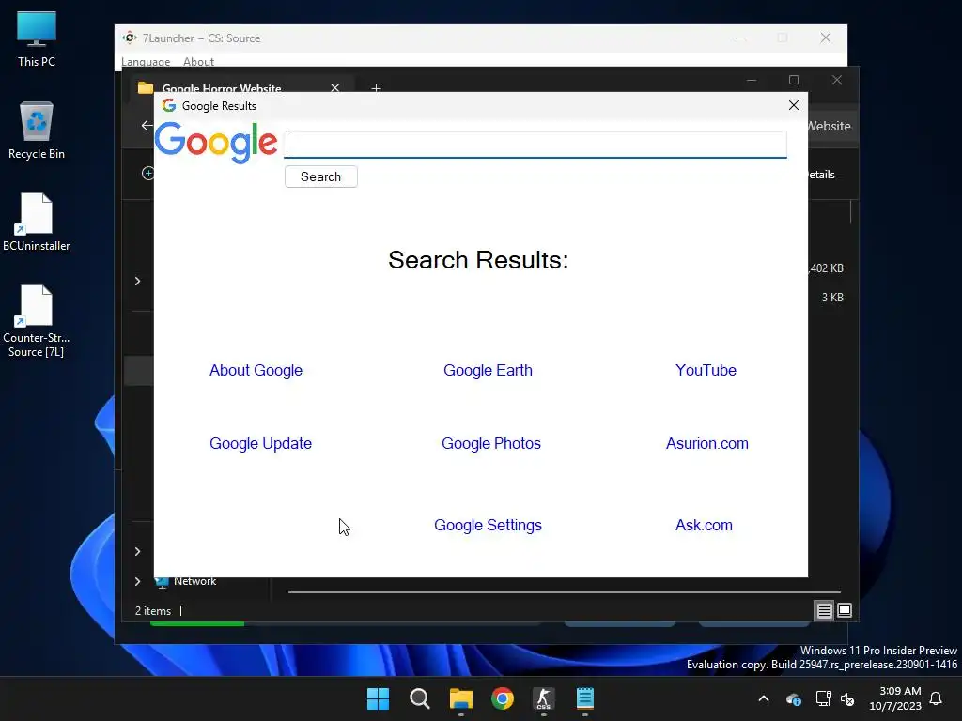Switch Explorer to large icons view
The image size is (962, 721).
[845, 610]
